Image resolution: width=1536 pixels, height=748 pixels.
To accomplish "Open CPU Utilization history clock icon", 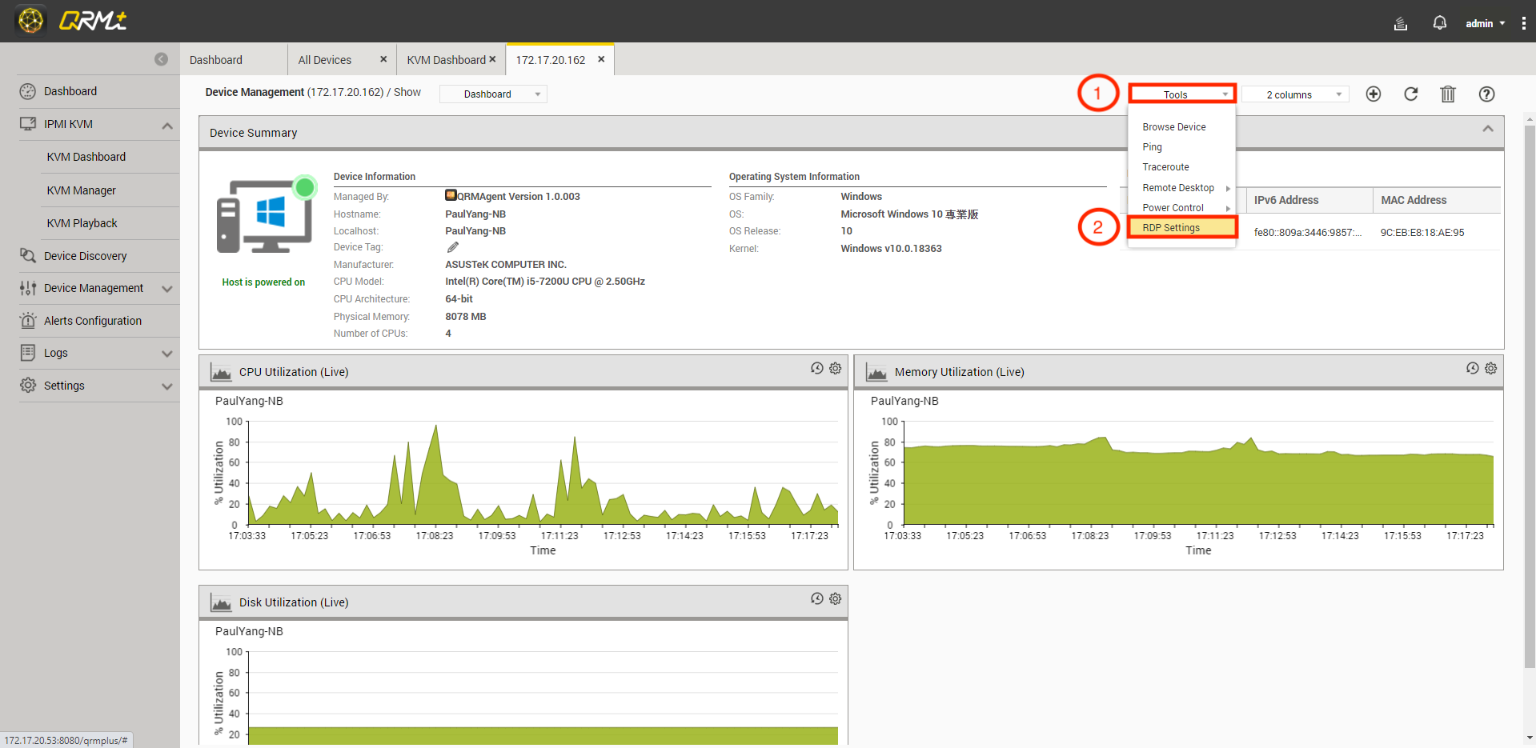I will tap(816, 368).
